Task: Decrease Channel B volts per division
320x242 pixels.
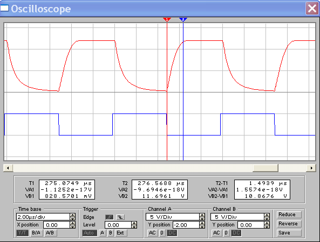Action: pyautogui.click(x=267, y=219)
